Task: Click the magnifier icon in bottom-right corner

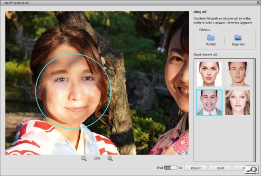Action: (252, 169)
